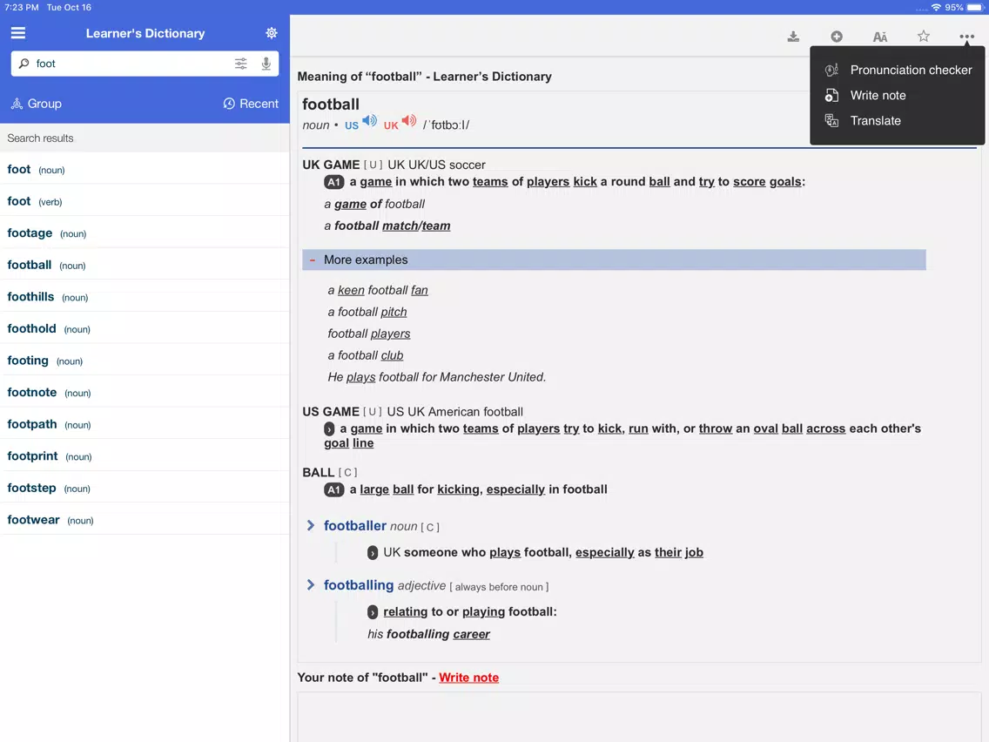Collapse the More examples section

614,260
